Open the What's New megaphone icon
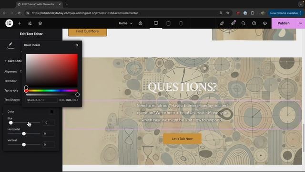 coord(233,23)
